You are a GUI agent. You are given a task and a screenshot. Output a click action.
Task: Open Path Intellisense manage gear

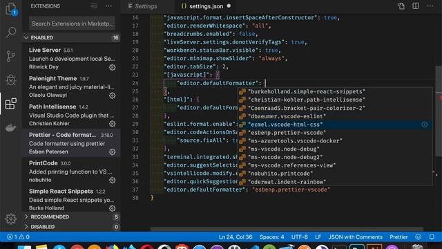coord(112,124)
